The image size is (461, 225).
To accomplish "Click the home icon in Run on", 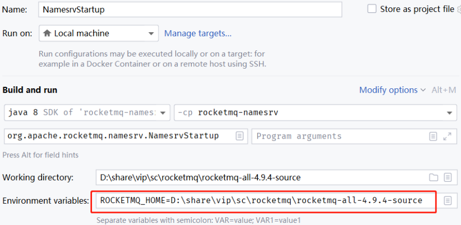I will click(x=47, y=33).
